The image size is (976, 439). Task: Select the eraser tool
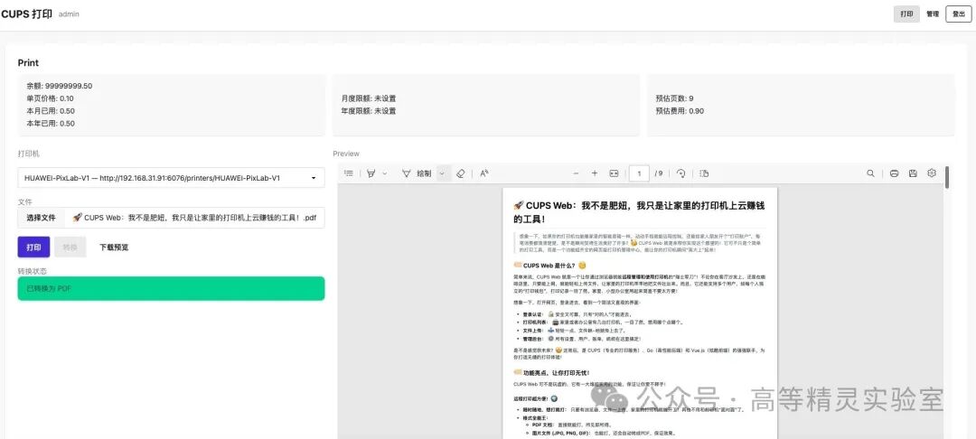pyautogui.click(x=461, y=173)
